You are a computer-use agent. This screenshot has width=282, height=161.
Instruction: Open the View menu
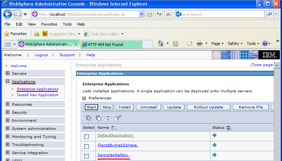pos(32,24)
